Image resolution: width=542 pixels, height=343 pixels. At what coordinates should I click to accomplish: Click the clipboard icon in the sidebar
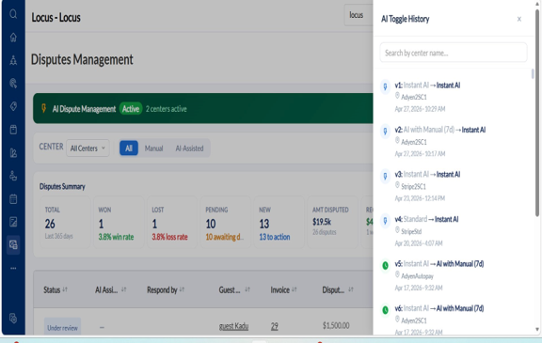click(13, 130)
